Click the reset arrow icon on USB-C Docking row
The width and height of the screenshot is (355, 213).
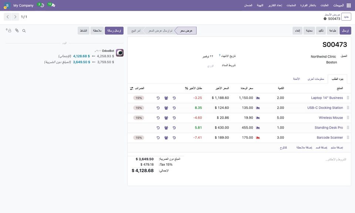point(158,108)
